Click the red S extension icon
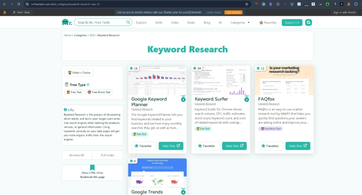This screenshot has height=195, width=362. click(256, 4)
